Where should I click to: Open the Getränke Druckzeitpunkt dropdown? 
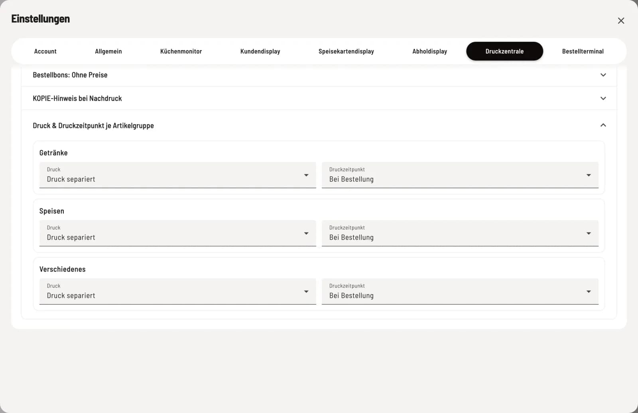pyautogui.click(x=460, y=175)
